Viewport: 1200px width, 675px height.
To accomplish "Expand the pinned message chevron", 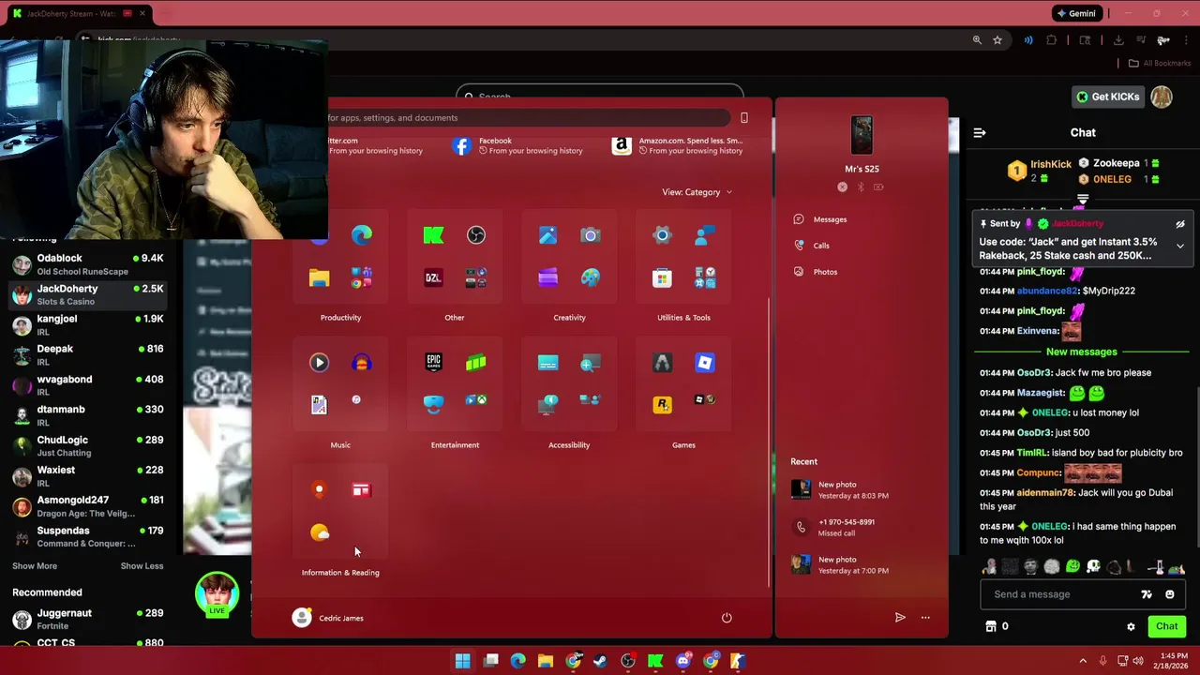I will point(1180,247).
